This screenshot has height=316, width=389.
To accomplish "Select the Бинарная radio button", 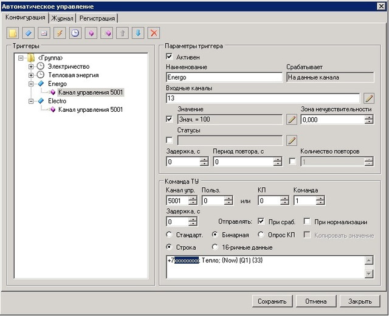I will (215, 235).
